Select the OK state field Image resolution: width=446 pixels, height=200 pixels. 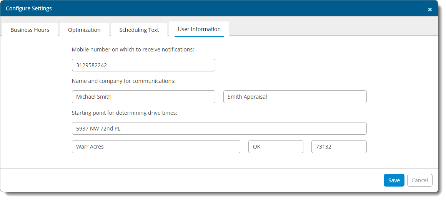coord(275,147)
